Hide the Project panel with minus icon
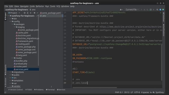Image resolution: width=169 pixels, height=95 pixels. point(37,13)
